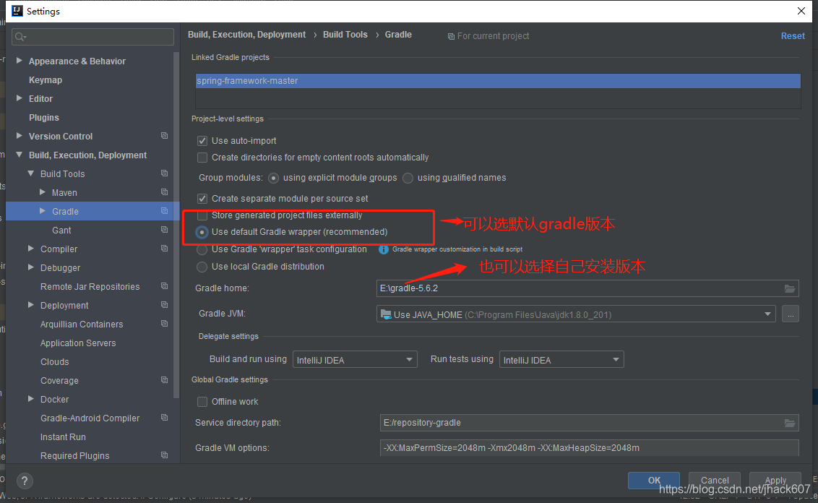The width and height of the screenshot is (818, 503).
Task: Click project-scope icon next to Version Control
Action: click(x=164, y=136)
